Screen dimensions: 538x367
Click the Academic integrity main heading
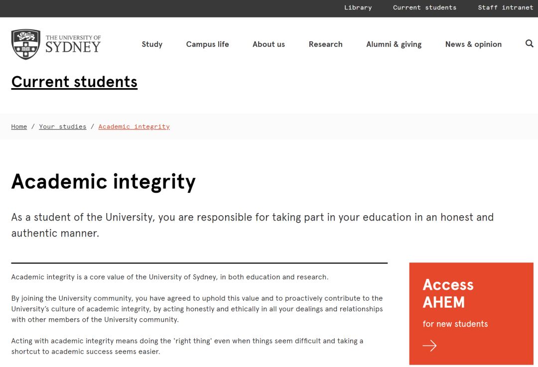click(103, 182)
